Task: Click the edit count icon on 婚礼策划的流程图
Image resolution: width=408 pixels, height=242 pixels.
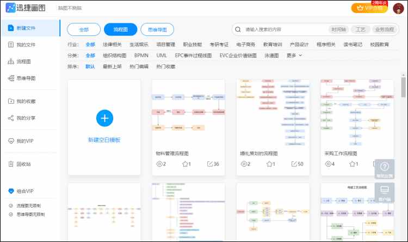Action: 294,164
